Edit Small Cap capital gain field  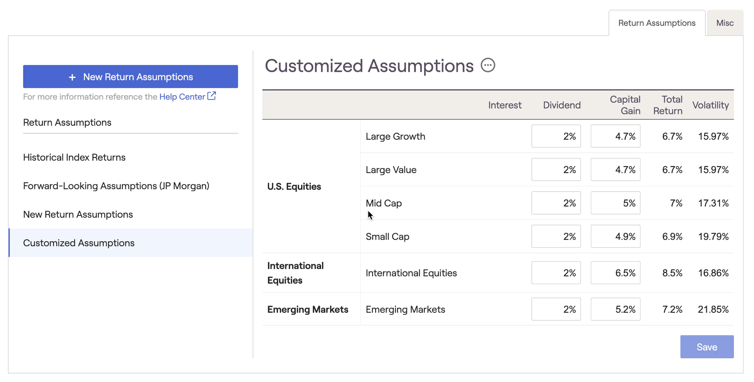(615, 236)
